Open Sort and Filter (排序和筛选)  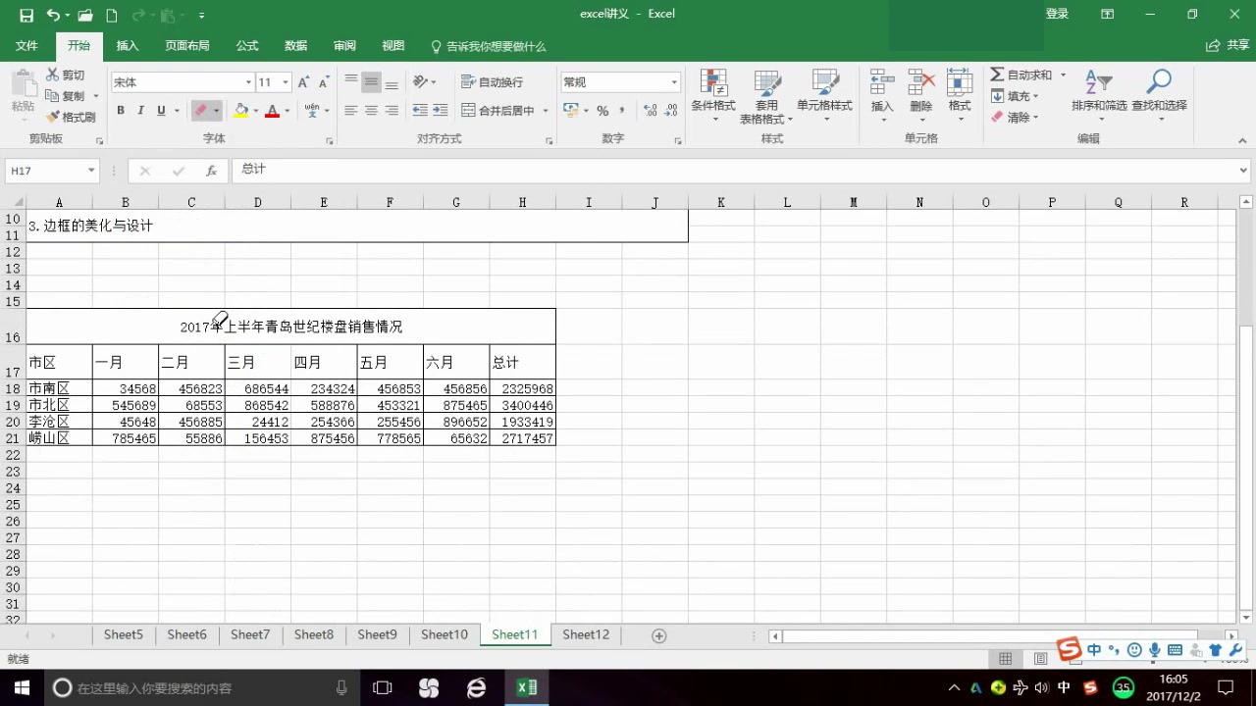pos(1099,95)
